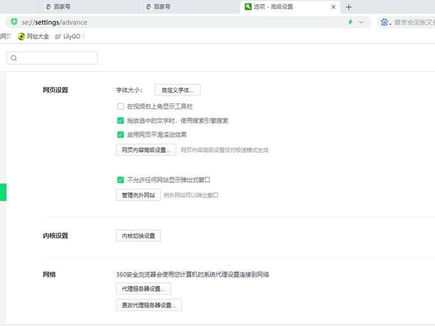Screen dimensions: 435x326
Task: Click the URL text se://settings/advance
Action: (54, 22)
